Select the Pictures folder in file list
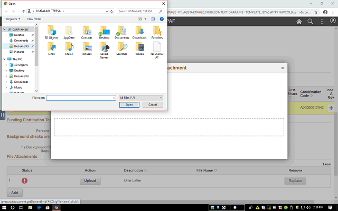The height and width of the screenshot is (211, 338). [87, 49]
